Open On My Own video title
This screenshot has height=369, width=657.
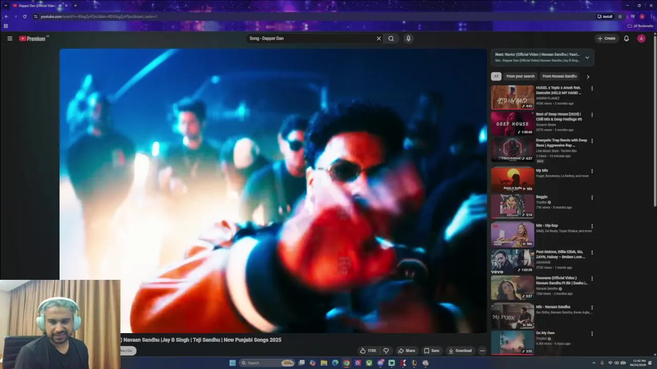pyautogui.click(x=545, y=333)
